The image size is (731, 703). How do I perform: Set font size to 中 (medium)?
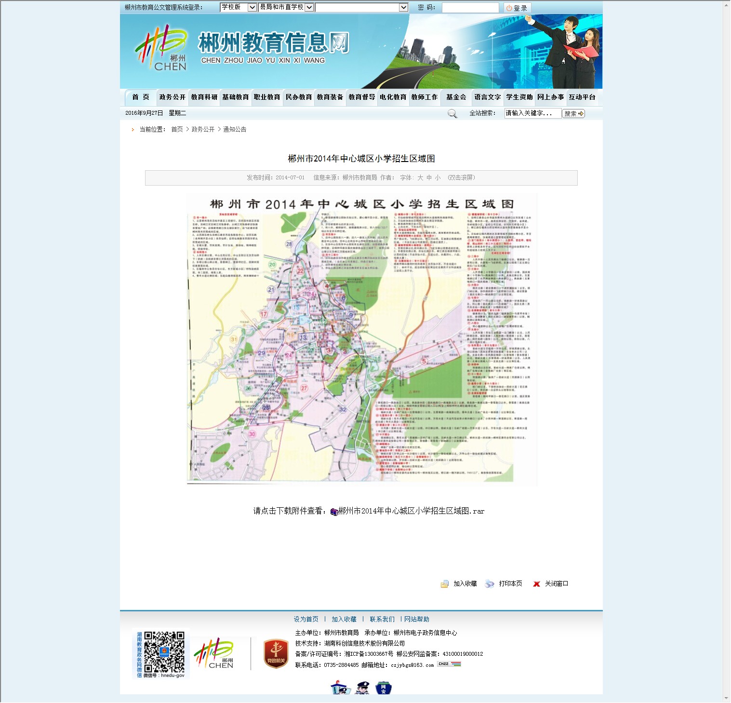429,178
